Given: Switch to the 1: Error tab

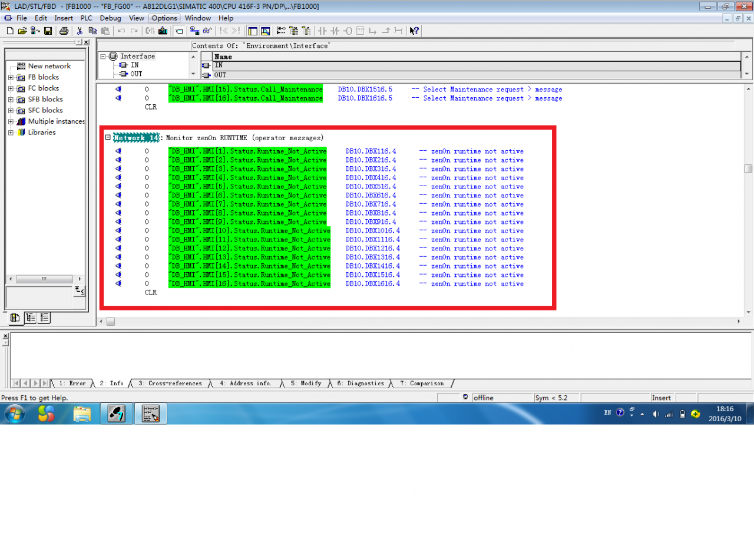Looking at the screenshot, I should click(x=72, y=384).
